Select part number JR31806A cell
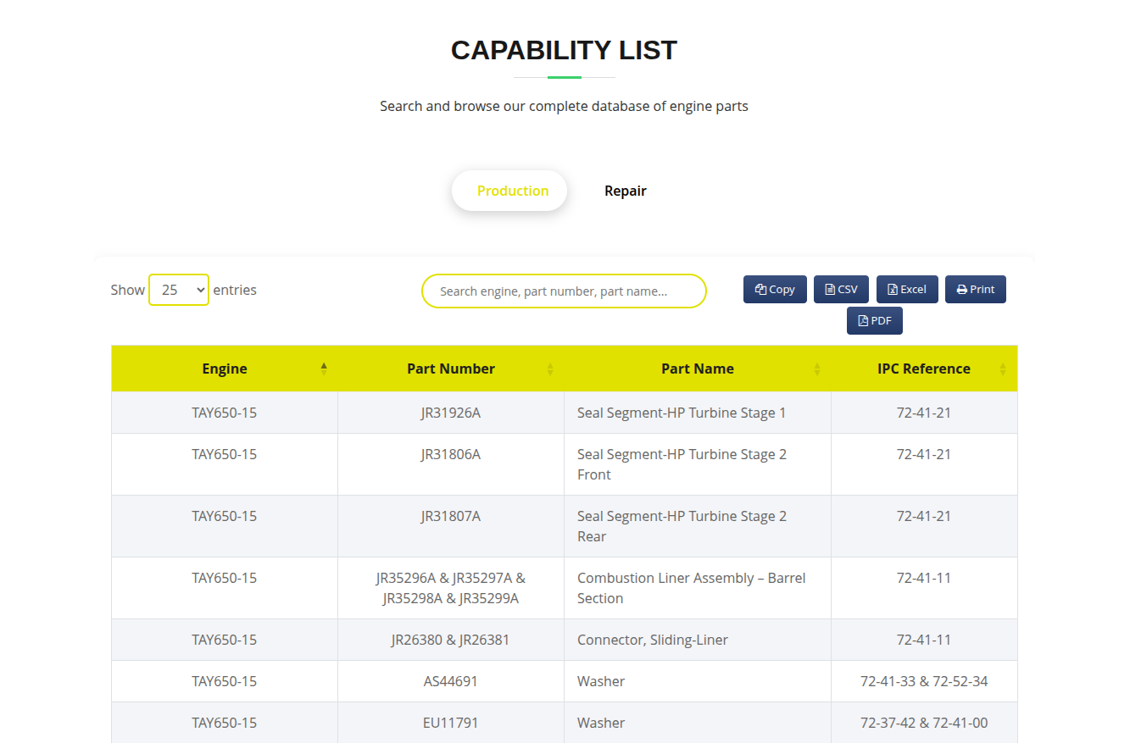The height and width of the screenshot is (743, 1130). [x=451, y=464]
